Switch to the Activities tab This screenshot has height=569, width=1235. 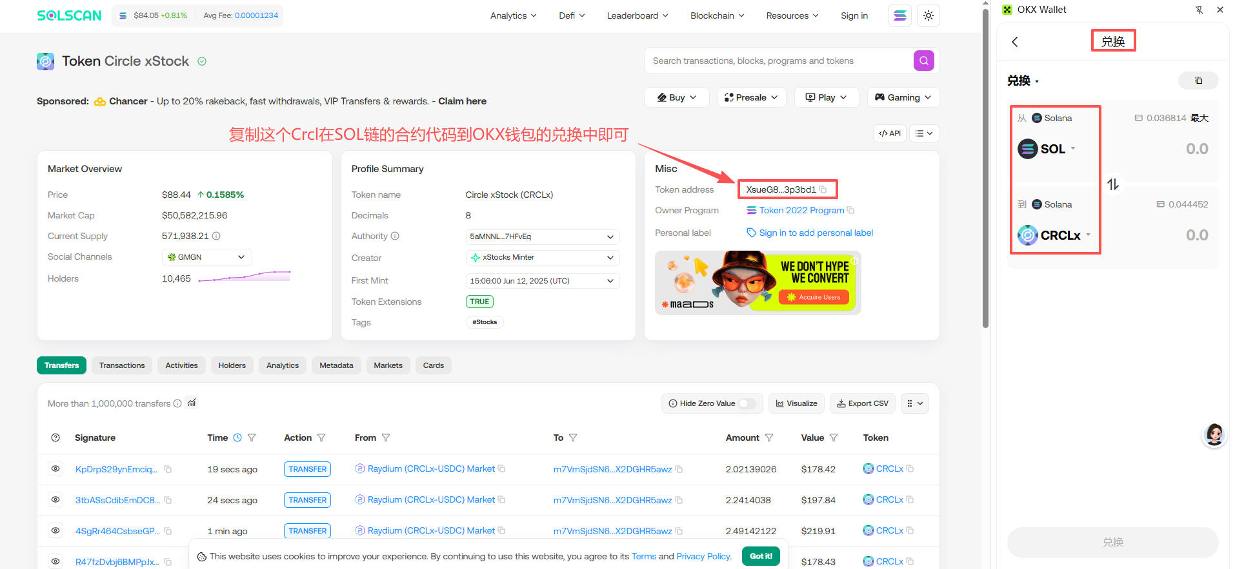tap(181, 365)
